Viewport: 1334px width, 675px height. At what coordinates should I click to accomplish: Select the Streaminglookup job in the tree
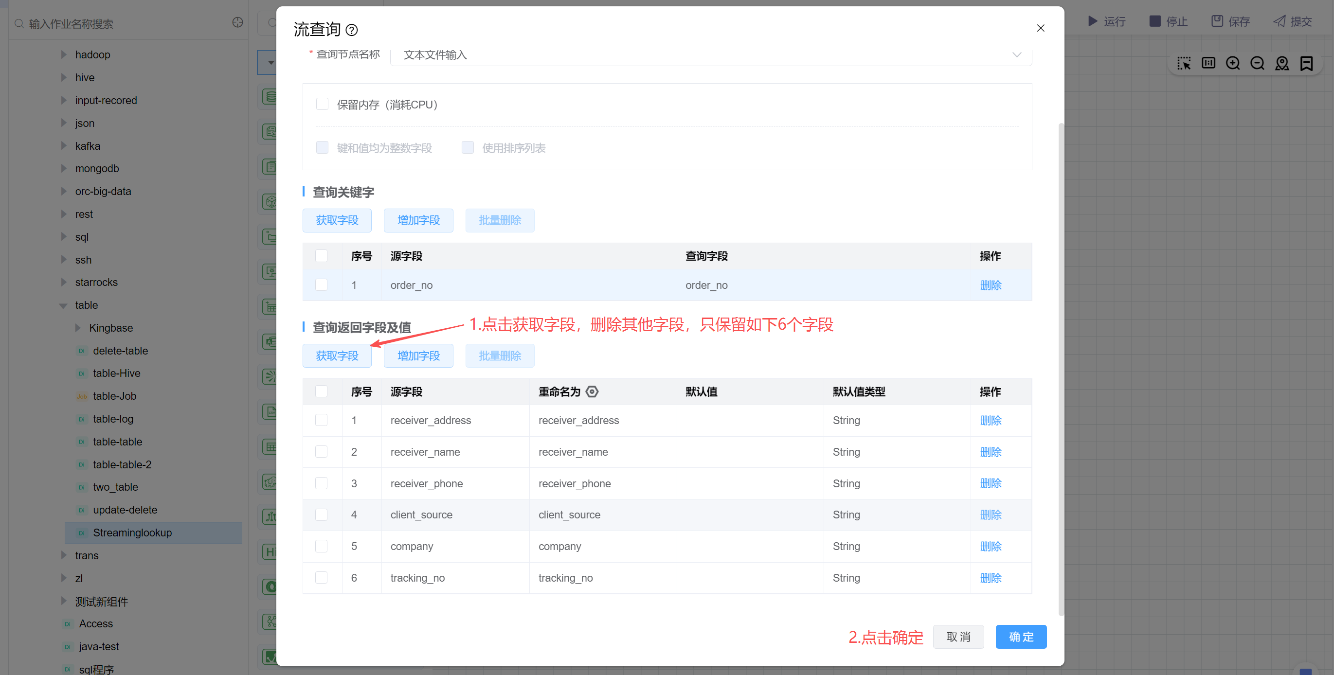132,533
